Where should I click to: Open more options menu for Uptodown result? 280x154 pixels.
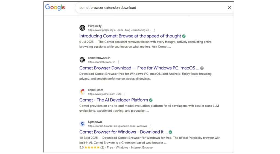click(151, 126)
